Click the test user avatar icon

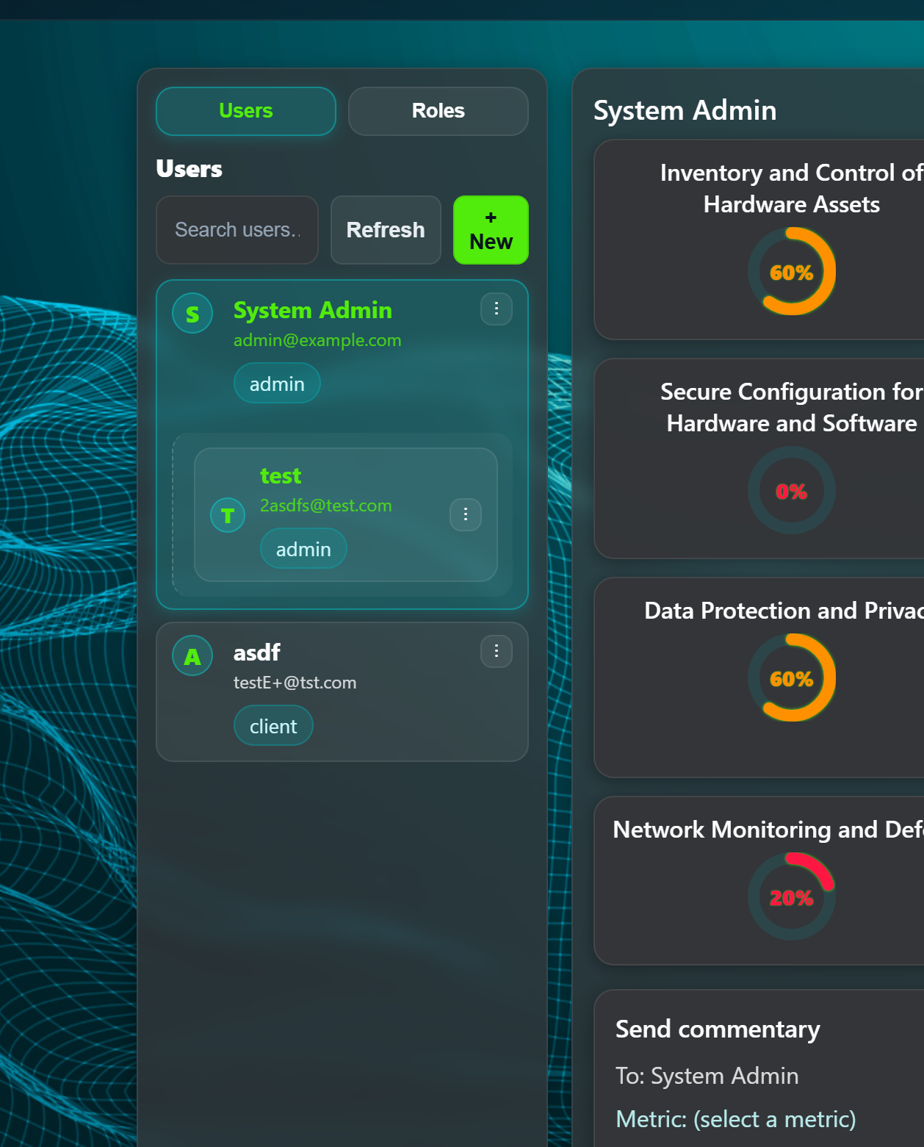(x=228, y=515)
